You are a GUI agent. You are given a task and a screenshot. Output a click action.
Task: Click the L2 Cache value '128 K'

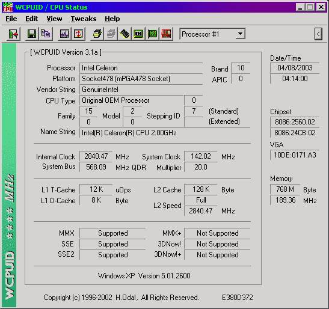(201, 189)
